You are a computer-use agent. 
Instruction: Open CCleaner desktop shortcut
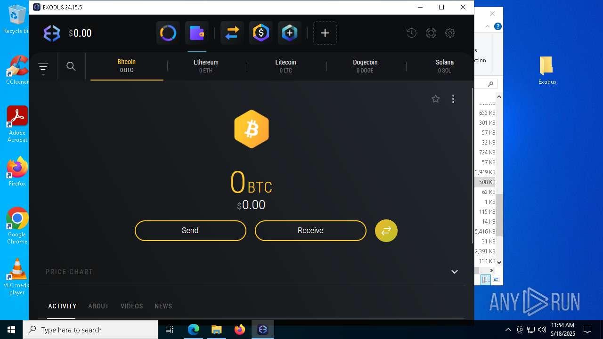point(17,70)
